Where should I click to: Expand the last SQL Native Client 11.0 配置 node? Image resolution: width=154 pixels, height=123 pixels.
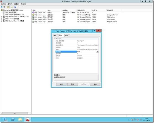[2, 21]
